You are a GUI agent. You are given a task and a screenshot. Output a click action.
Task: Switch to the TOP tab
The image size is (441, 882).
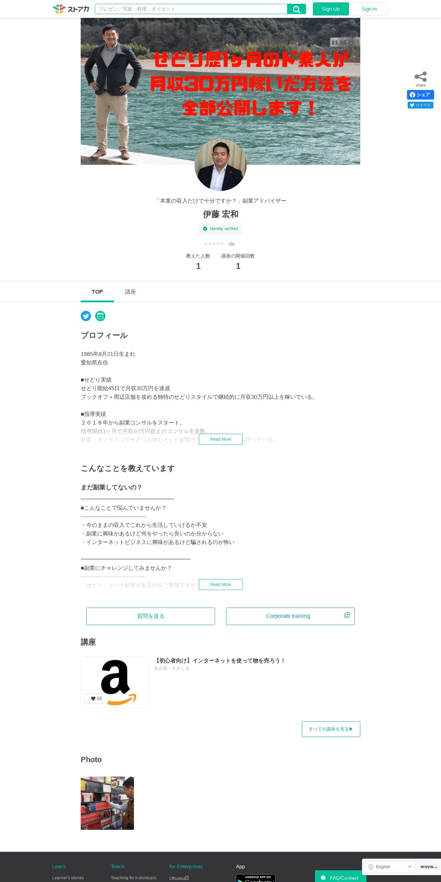point(97,292)
